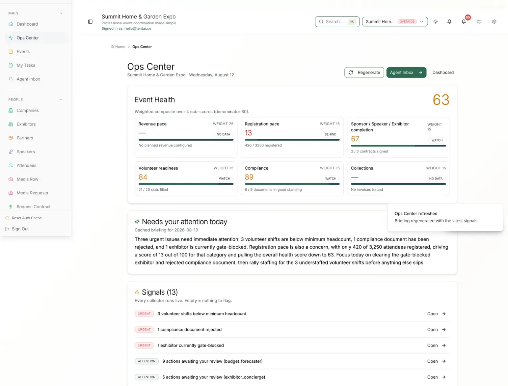Click the Sponsor / Speaker / Exhibitor WATCH badge
Viewport: 508px width, 386px height.
pyautogui.click(x=437, y=140)
